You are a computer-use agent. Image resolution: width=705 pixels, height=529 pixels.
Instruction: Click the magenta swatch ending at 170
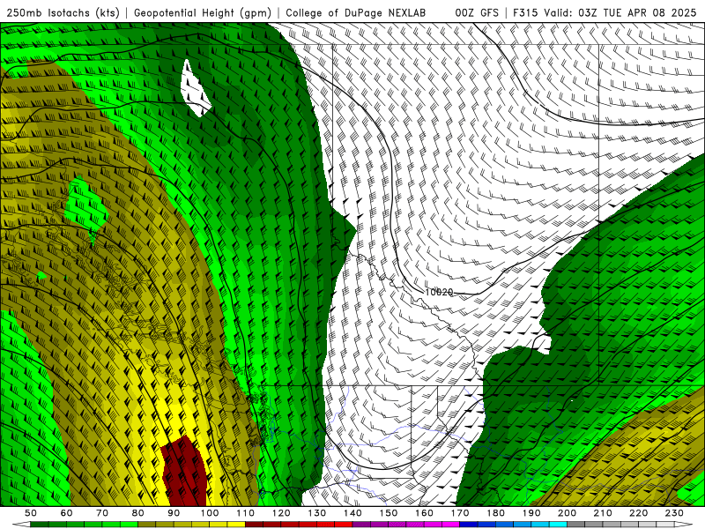451,525
